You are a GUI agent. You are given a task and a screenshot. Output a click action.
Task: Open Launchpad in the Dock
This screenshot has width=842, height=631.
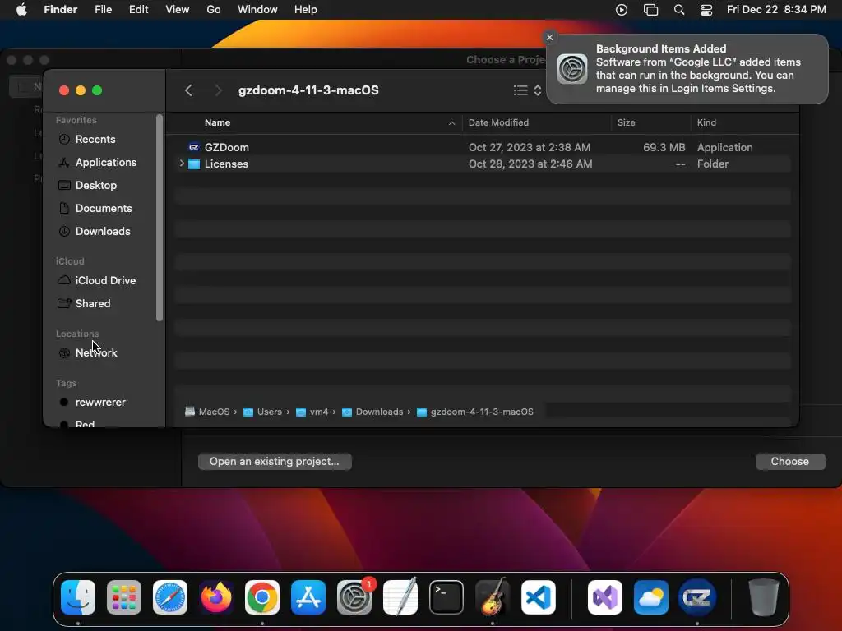click(x=124, y=596)
